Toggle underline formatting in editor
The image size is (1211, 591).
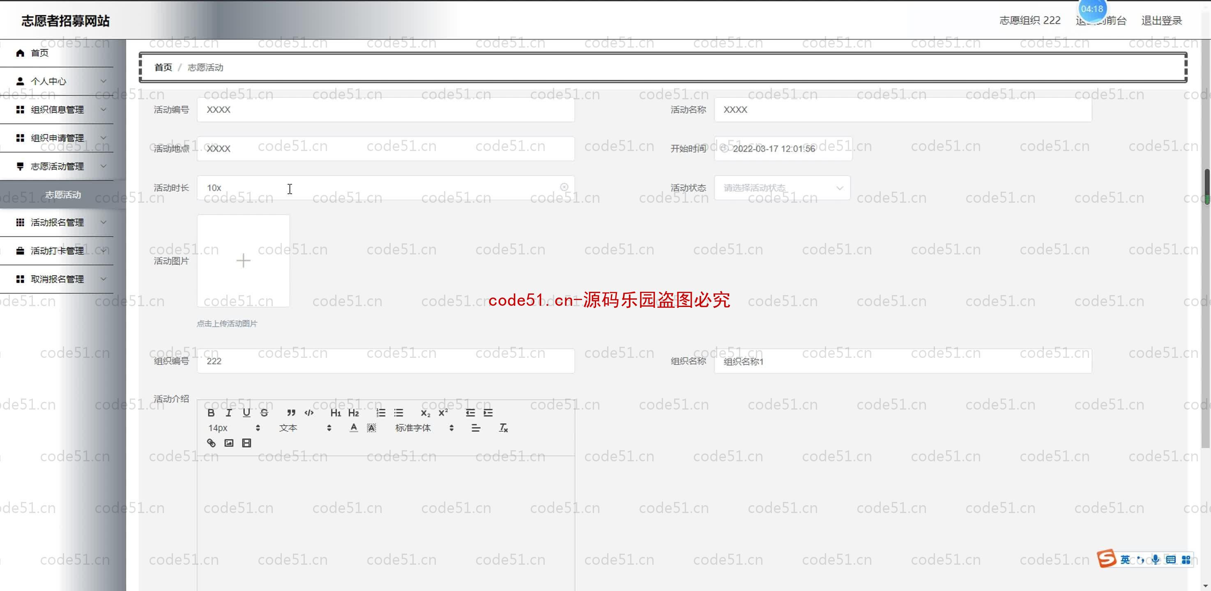click(x=246, y=413)
